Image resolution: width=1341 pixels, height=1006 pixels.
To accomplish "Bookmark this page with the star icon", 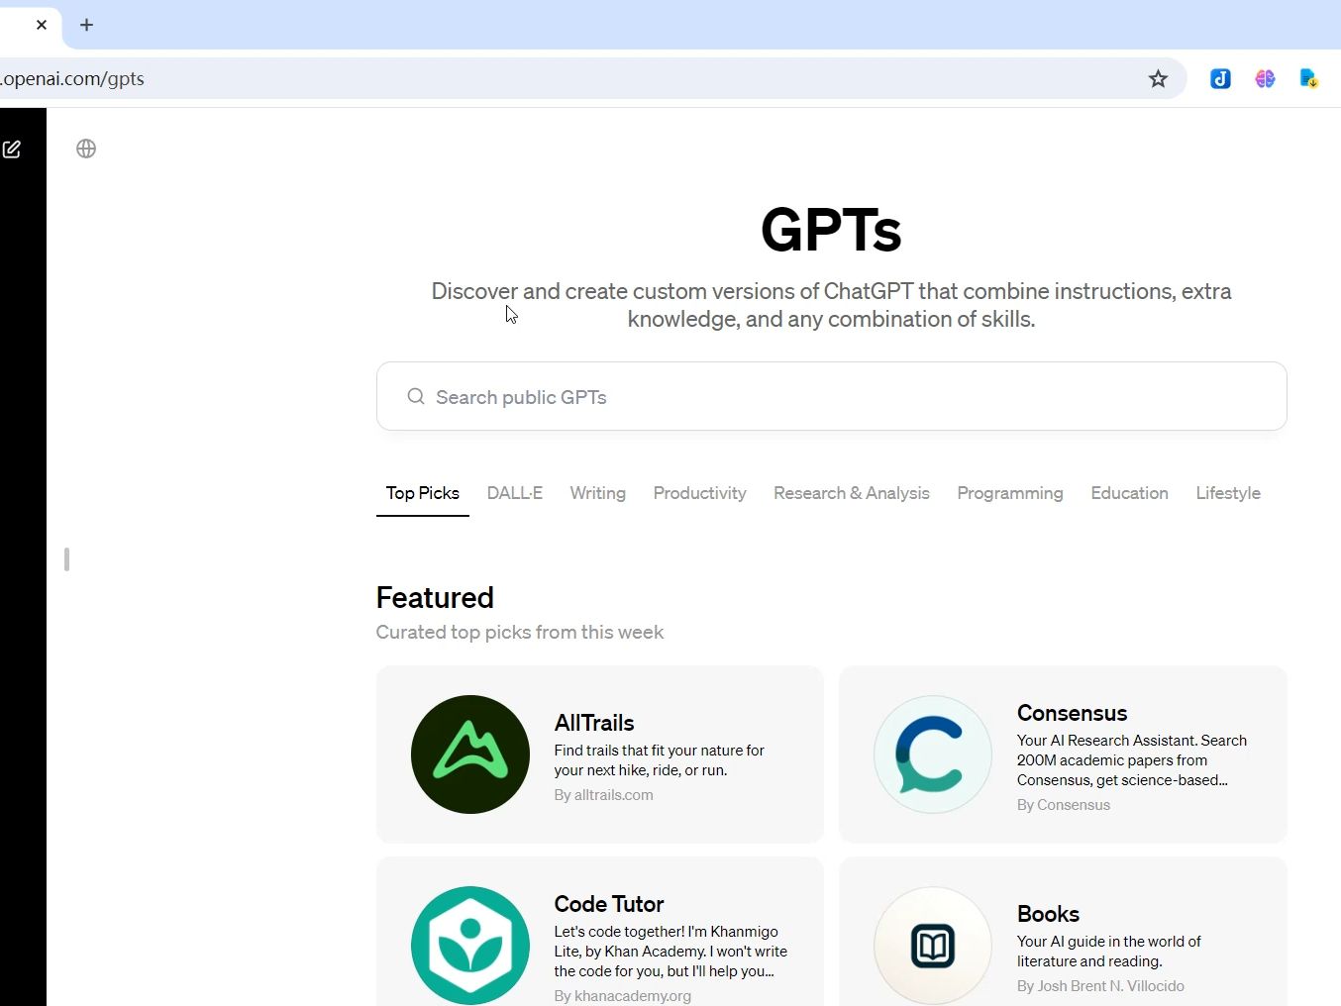I will click(x=1158, y=79).
